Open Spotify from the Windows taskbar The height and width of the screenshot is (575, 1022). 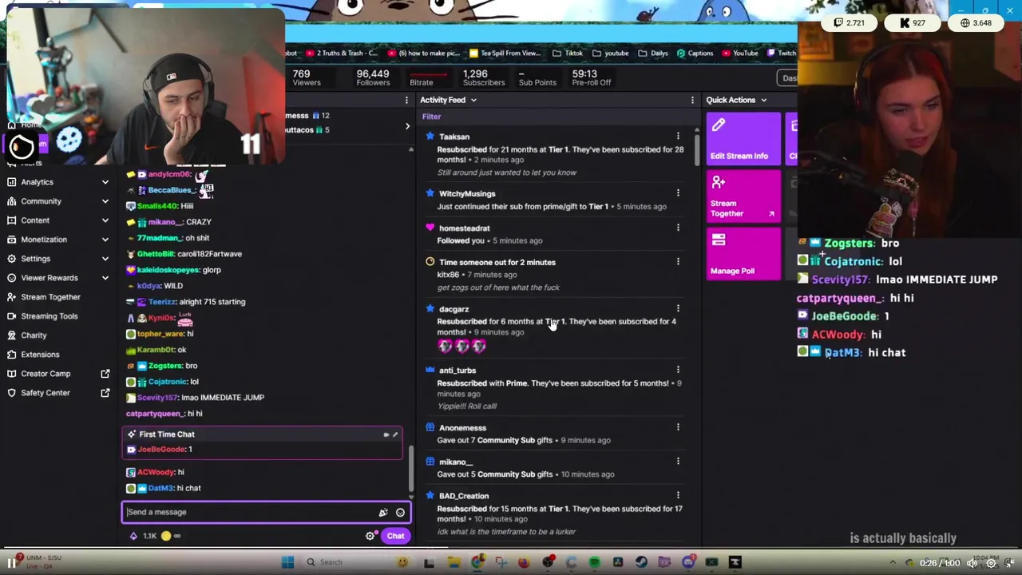tap(594, 562)
